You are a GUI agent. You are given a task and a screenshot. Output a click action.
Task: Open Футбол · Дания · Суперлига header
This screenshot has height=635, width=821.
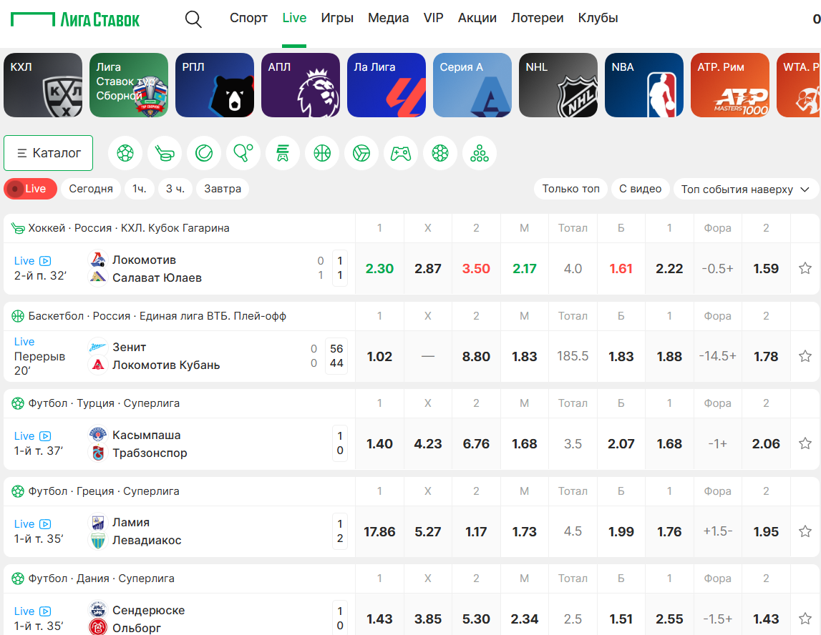pyautogui.click(x=101, y=579)
